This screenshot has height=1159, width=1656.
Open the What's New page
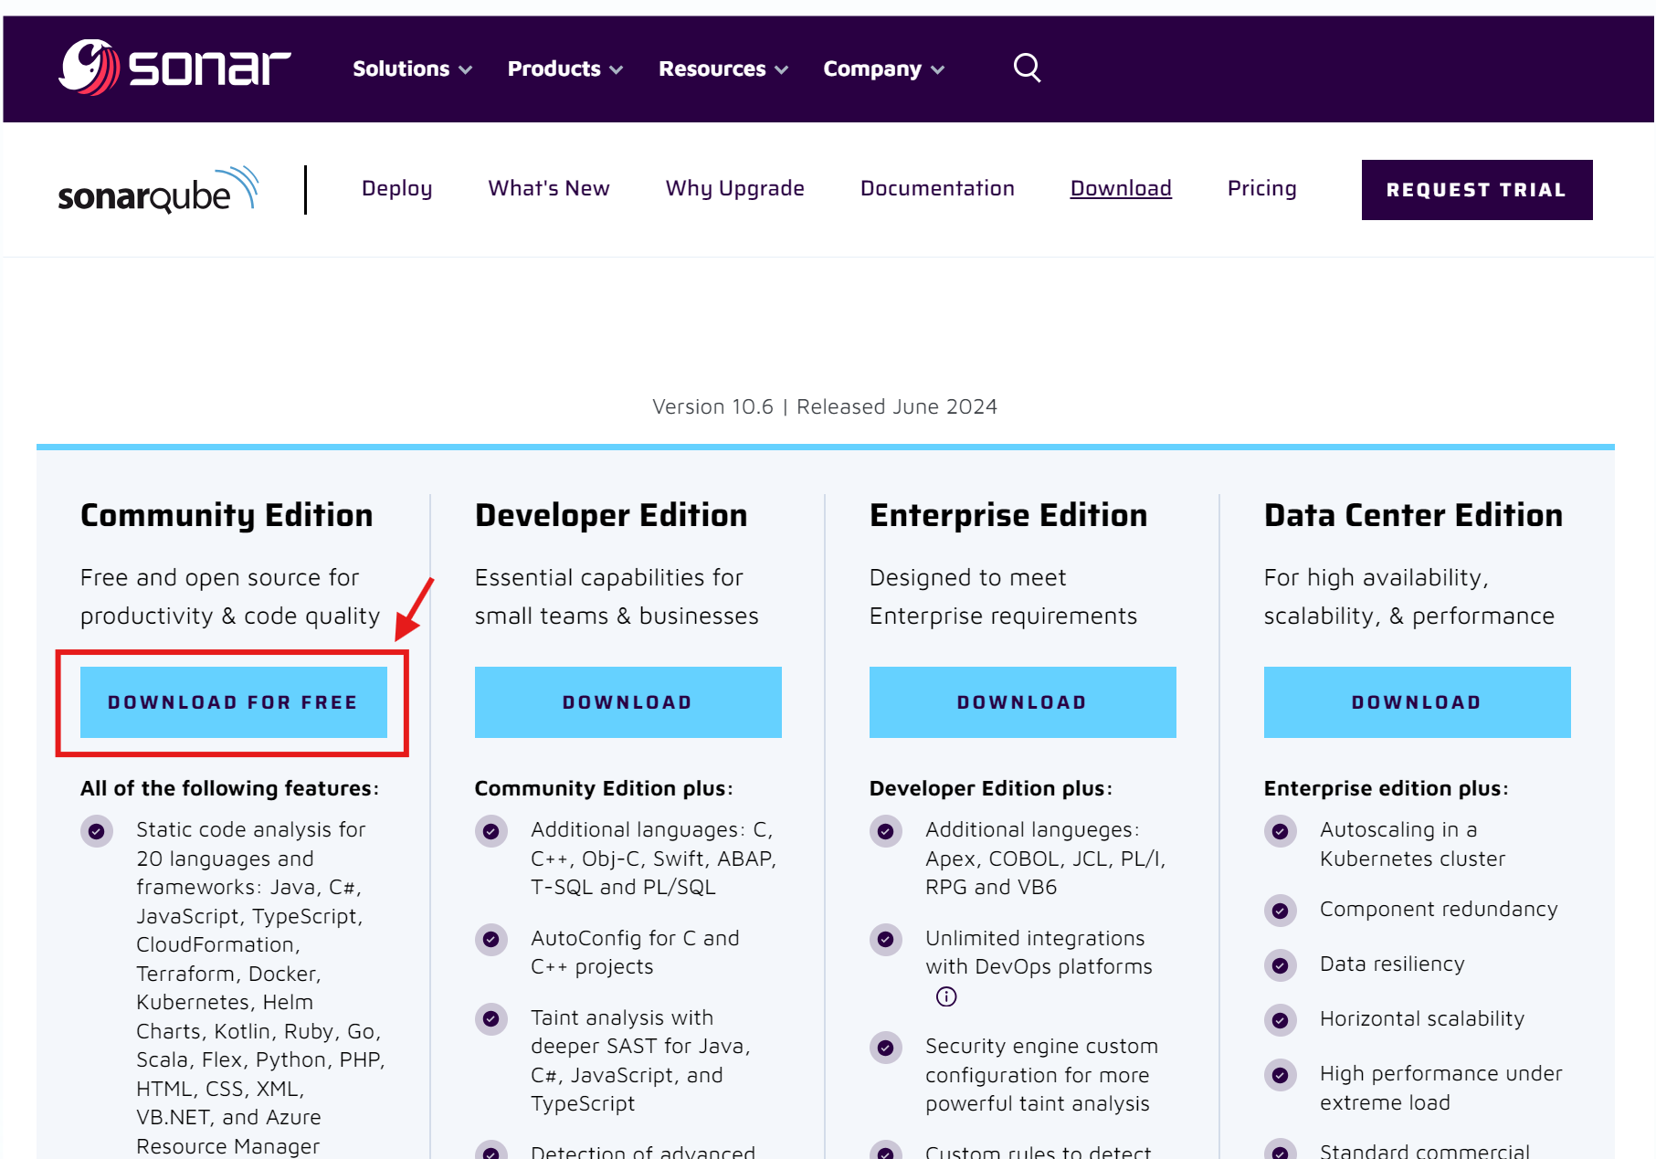point(549,188)
